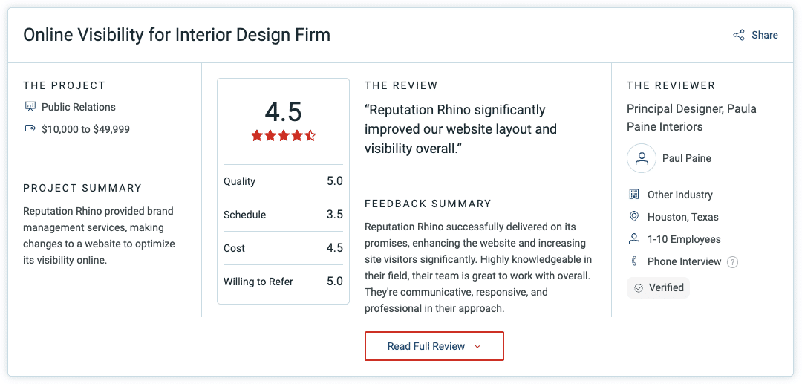Click the red star rating row
This screenshot has width=802, height=384.
tap(284, 135)
